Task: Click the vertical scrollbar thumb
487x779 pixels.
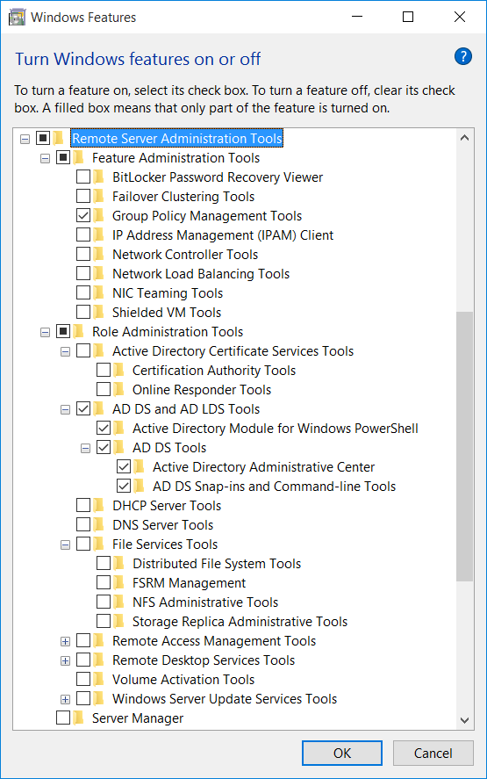Action: point(465,446)
